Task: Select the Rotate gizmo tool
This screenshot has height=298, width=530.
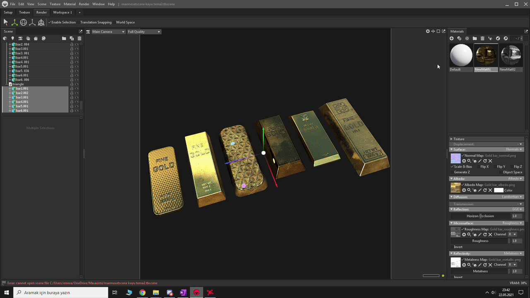Action: click(24, 22)
